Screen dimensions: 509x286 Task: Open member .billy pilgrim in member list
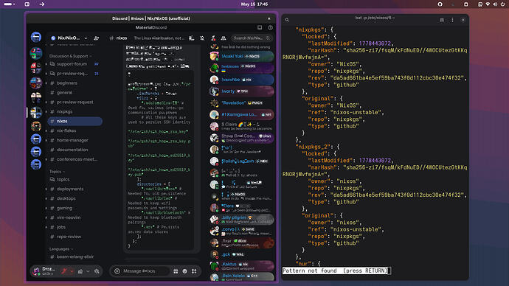[x=241, y=219]
